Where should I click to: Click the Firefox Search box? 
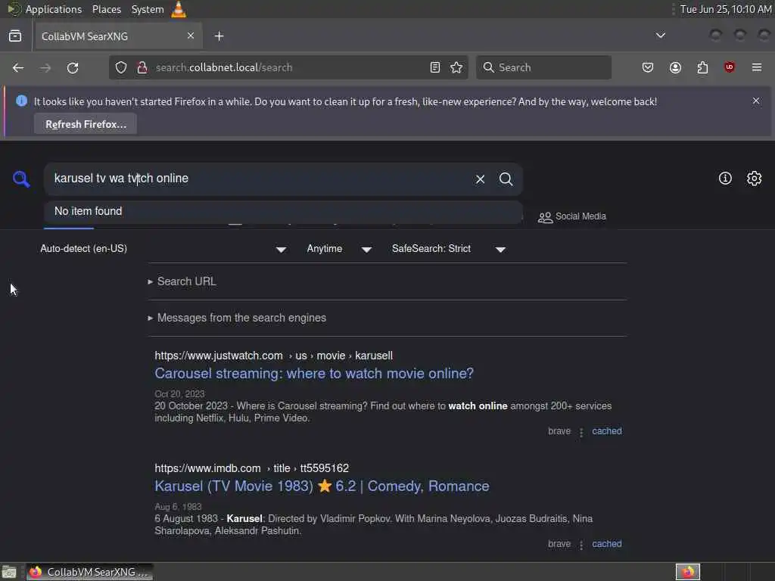(543, 67)
